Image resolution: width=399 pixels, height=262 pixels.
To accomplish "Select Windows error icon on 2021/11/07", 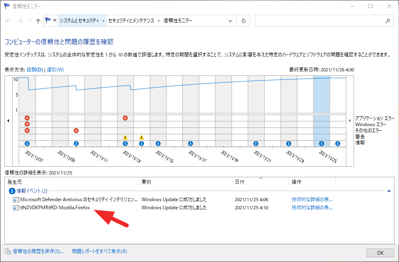I will pos(27,124).
